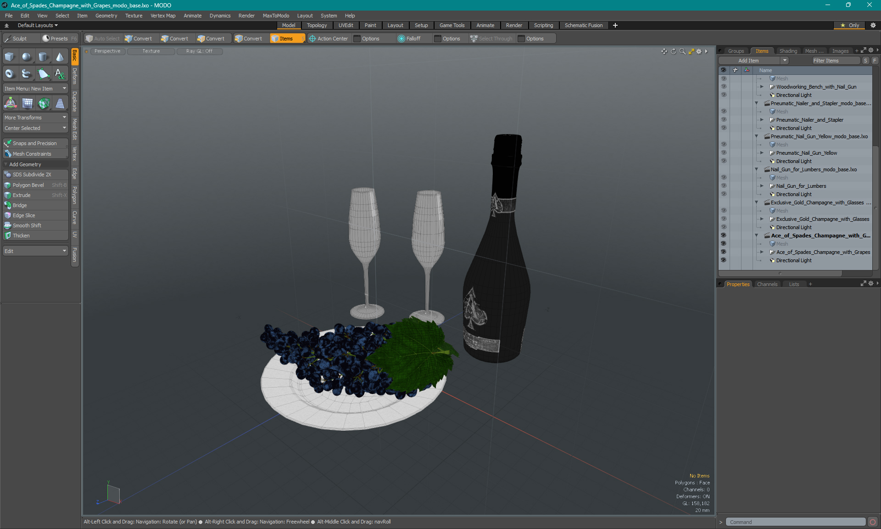Click the viewport zoom magnifier icon
The image size is (881, 529).
[x=682, y=51]
